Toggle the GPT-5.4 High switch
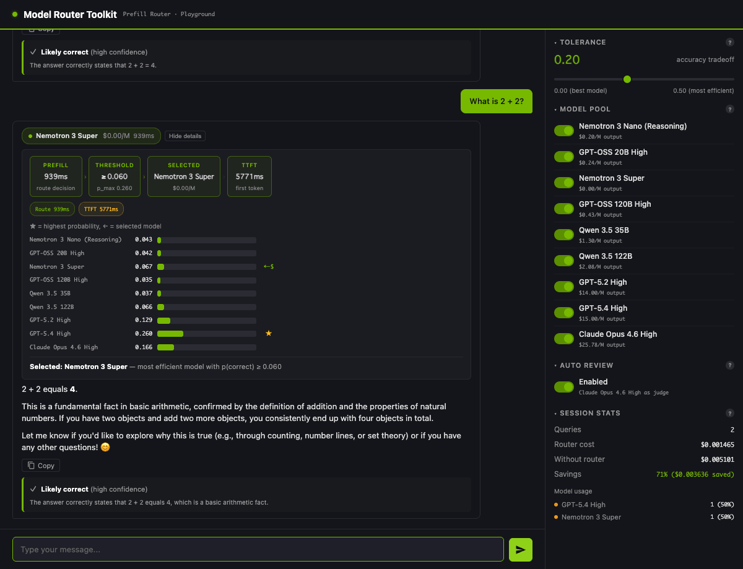The height and width of the screenshot is (569, 743). [x=564, y=313]
